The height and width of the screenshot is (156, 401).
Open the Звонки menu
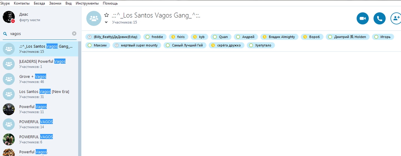pyautogui.click(x=55, y=3)
